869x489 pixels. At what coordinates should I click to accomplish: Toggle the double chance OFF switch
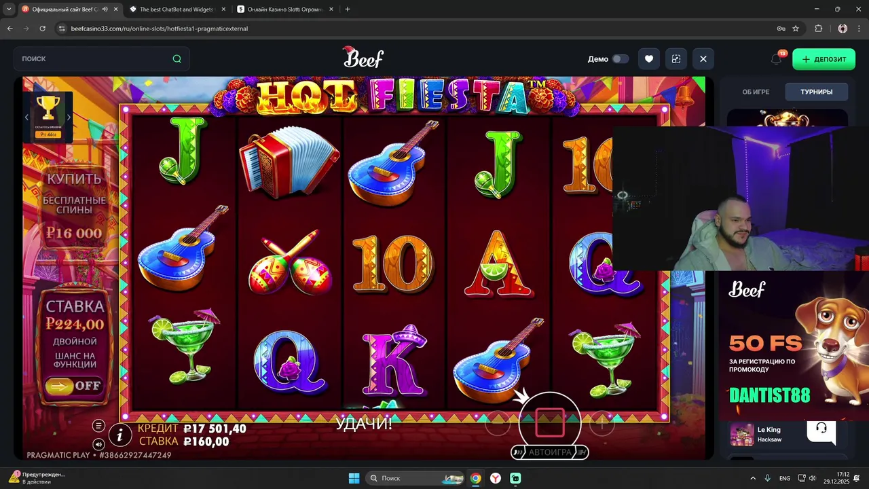pos(74,386)
